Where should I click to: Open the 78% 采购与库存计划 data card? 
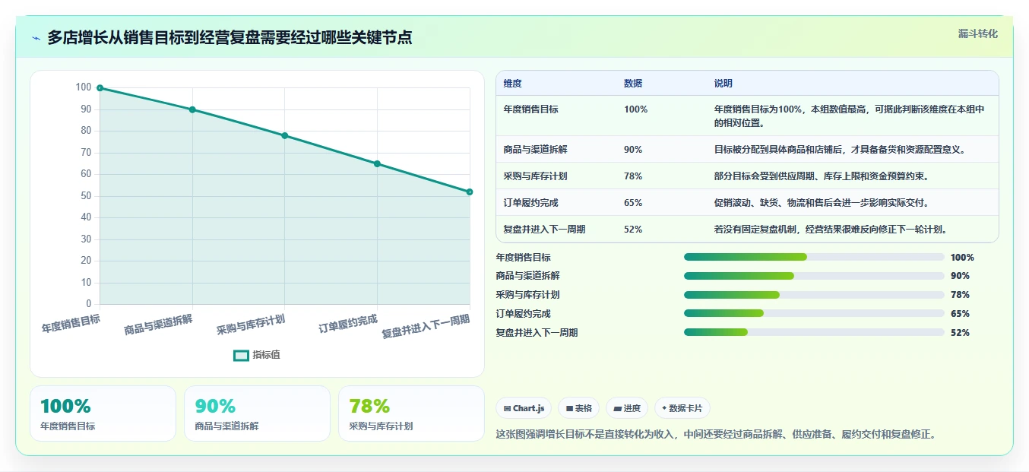pos(411,413)
